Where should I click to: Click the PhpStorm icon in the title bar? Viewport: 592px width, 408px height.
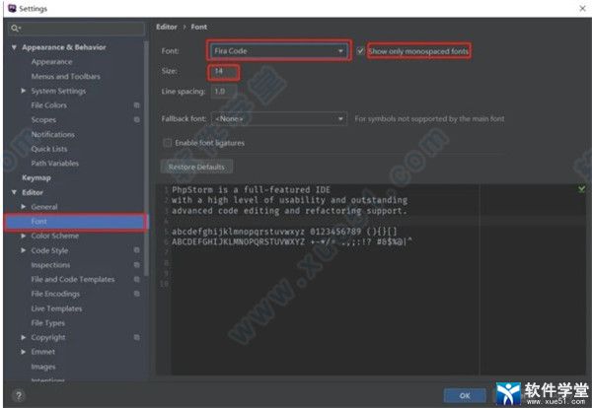(x=12, y=8)
